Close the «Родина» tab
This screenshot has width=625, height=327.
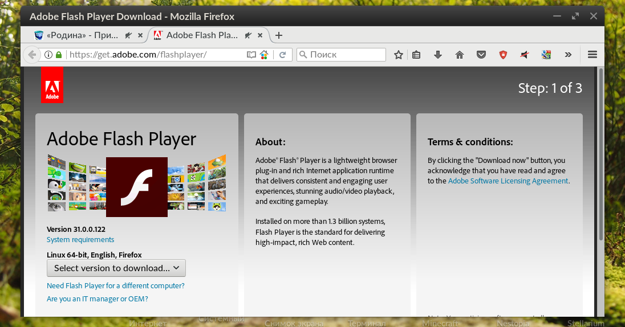click(140, 35)
